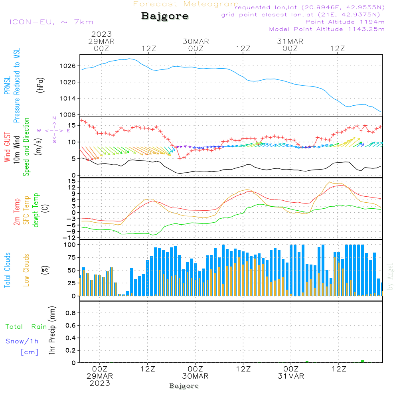Screen dimensions: 399x399
Task: Click the 'Total Rain' green label
Action: coord(26,327)
